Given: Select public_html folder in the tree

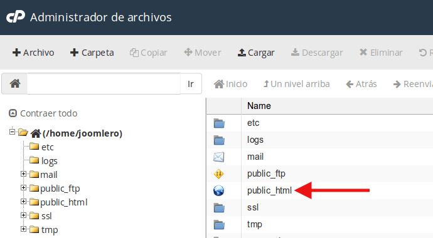Looking at the screenshot, I should [64, 202].
